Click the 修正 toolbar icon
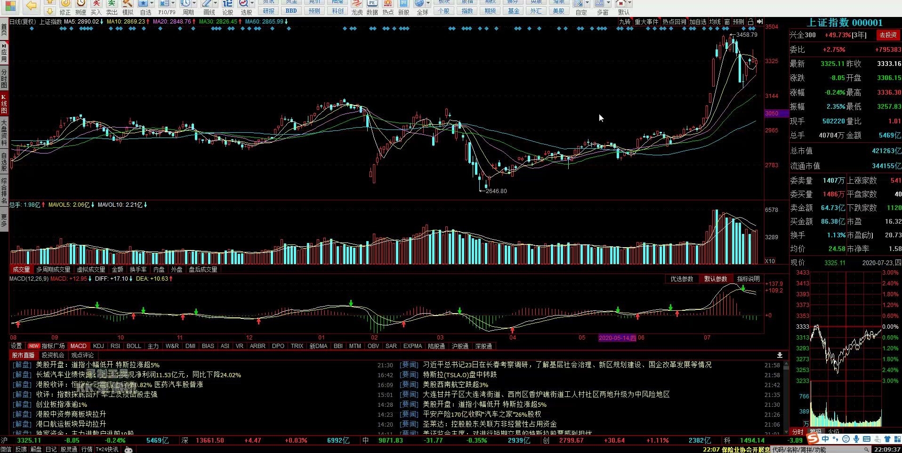Image resolution: width=902 pixels, height=453 pixels. coord(65,8)
